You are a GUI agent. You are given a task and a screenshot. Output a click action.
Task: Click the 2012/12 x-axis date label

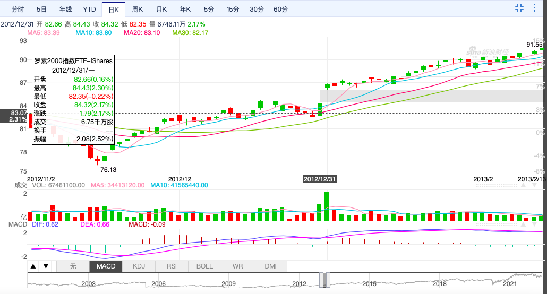pyautogui.click(x=180, y=179)
